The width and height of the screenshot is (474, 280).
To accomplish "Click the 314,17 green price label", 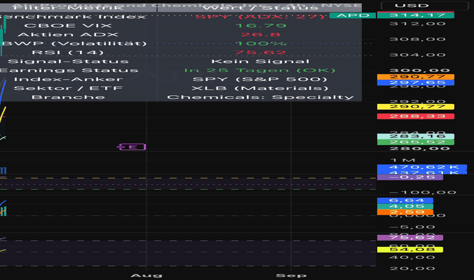I will pyautogui.click(x=416, y=15).
